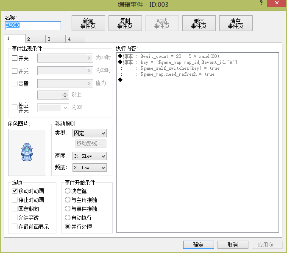Click the 复制事件页 button
This screenshot has height=253, width=287.
(125, 23)
